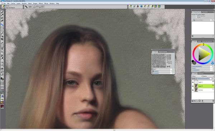Screen dimensions: 215x131
Task: Open the Clone Source panel options menu
Action: click(x=213, y=12)
